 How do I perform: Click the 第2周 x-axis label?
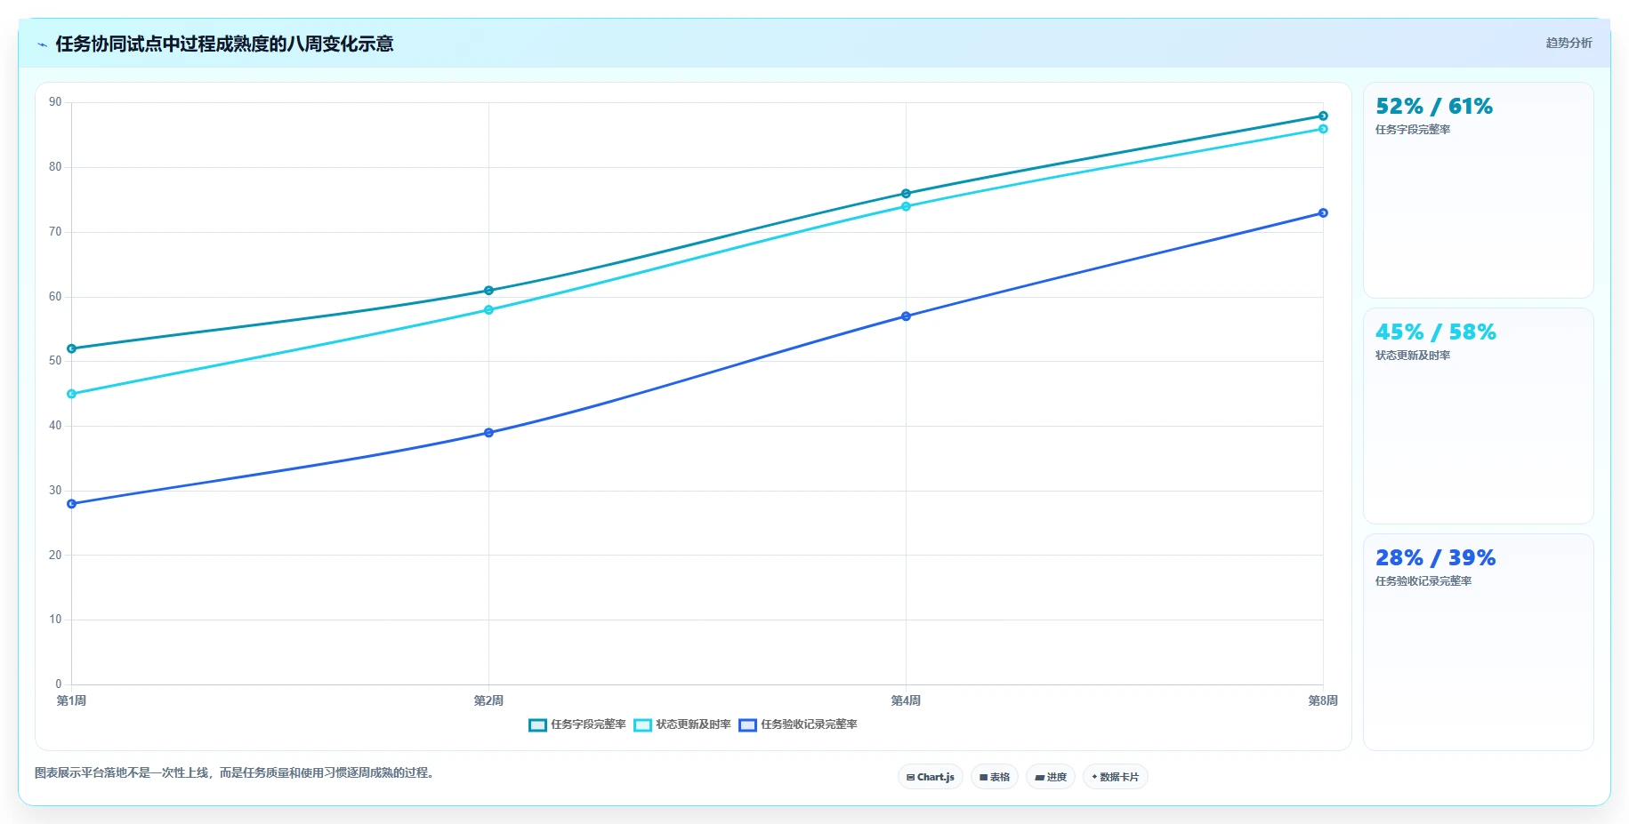pyautogui.click(x=488, y=701)
